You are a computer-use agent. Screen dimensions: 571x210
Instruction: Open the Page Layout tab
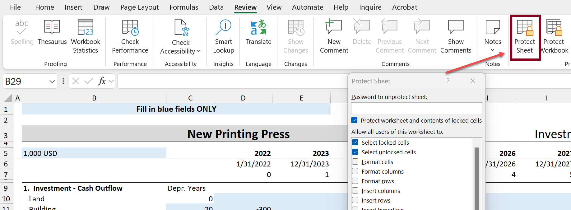click(139, 7)
